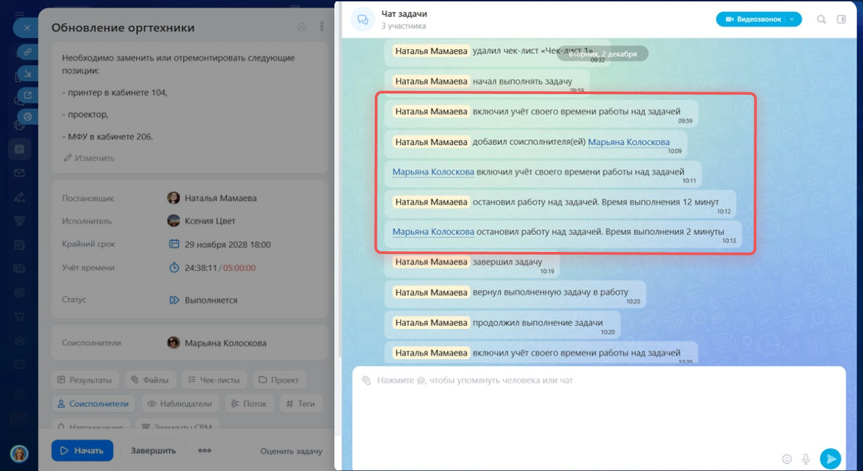Send message with blue arrow button

830,459
